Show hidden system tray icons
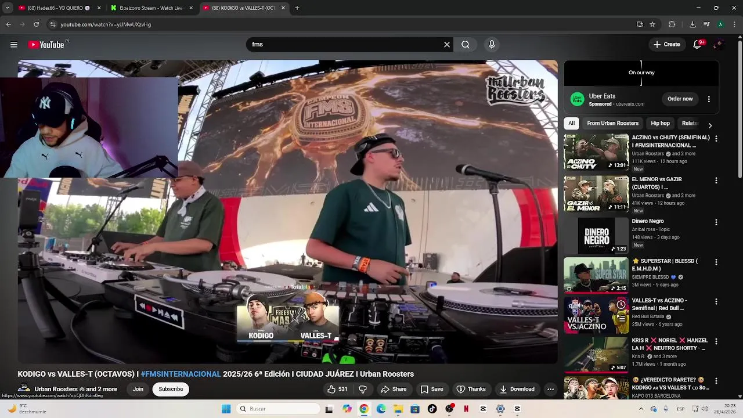The width and height of the screenshot is (743, 418). pos(641,409)
